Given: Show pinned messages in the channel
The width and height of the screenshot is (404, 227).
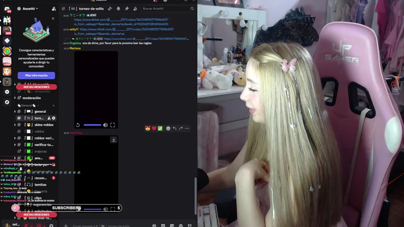Looking at the screenshot, I should point(127,9).
